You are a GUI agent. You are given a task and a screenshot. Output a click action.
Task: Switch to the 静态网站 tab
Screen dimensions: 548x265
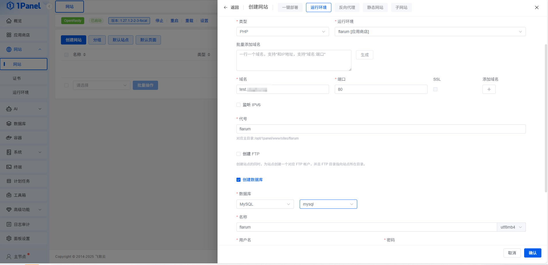(x=375, y=7)
